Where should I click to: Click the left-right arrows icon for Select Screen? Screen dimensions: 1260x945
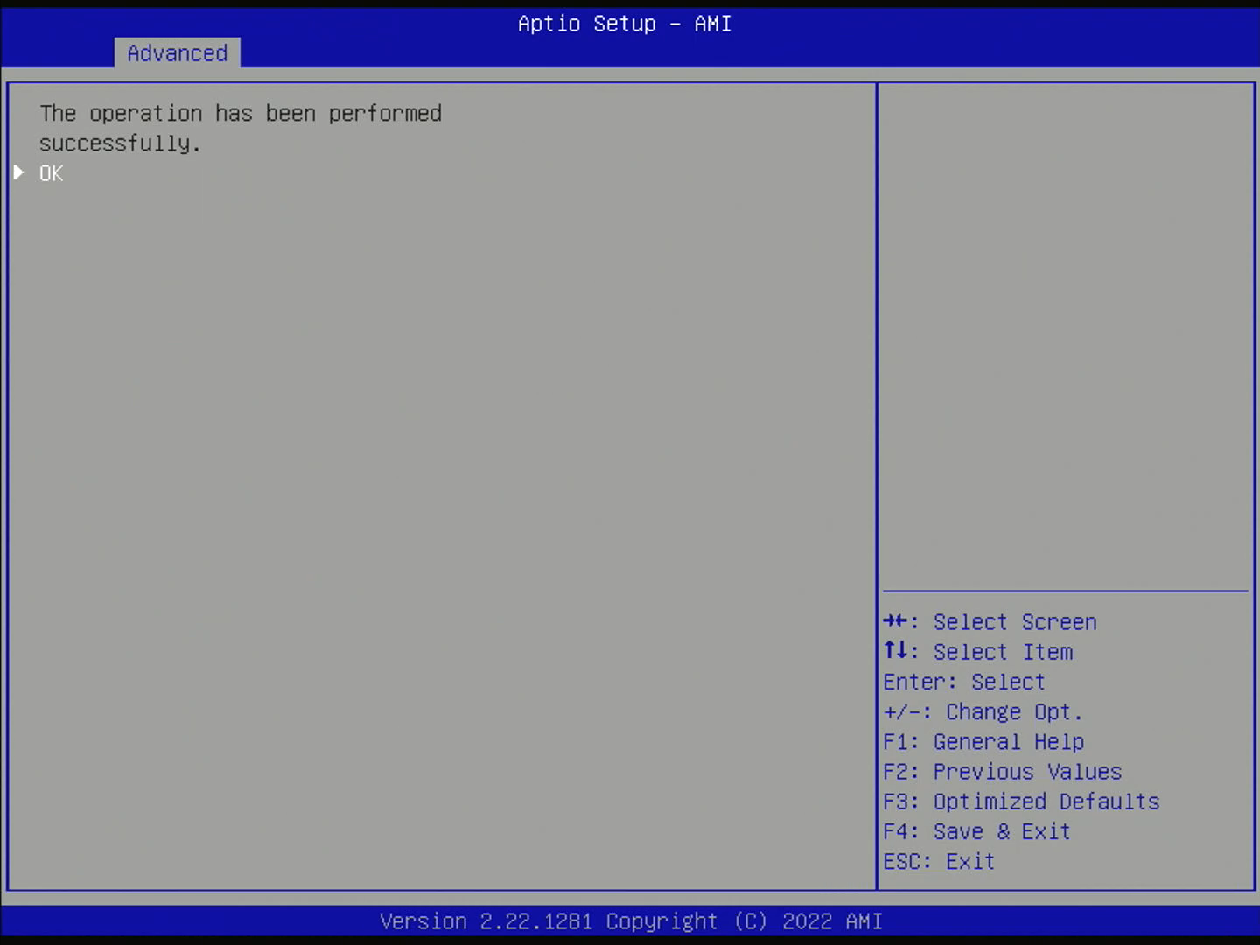(895, 621)
